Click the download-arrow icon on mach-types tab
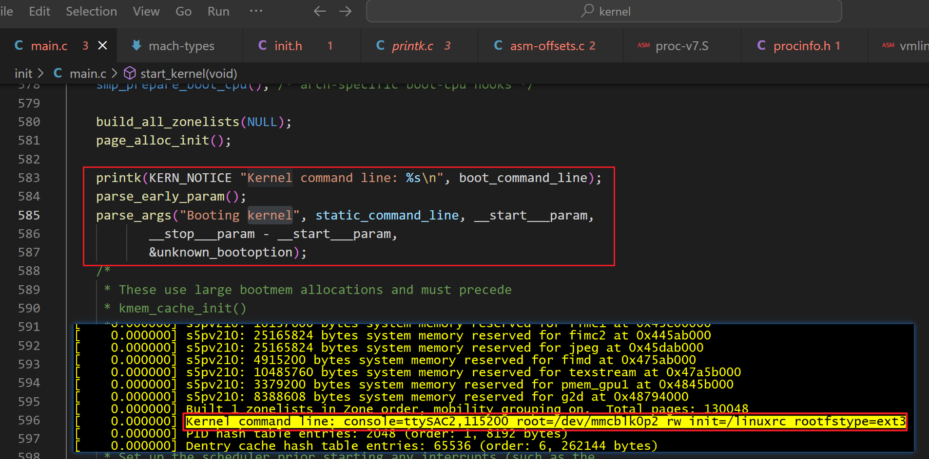Image resolution: width=929 pixels, height=459 pixels. pyautogui.click(x=137, y=45)
